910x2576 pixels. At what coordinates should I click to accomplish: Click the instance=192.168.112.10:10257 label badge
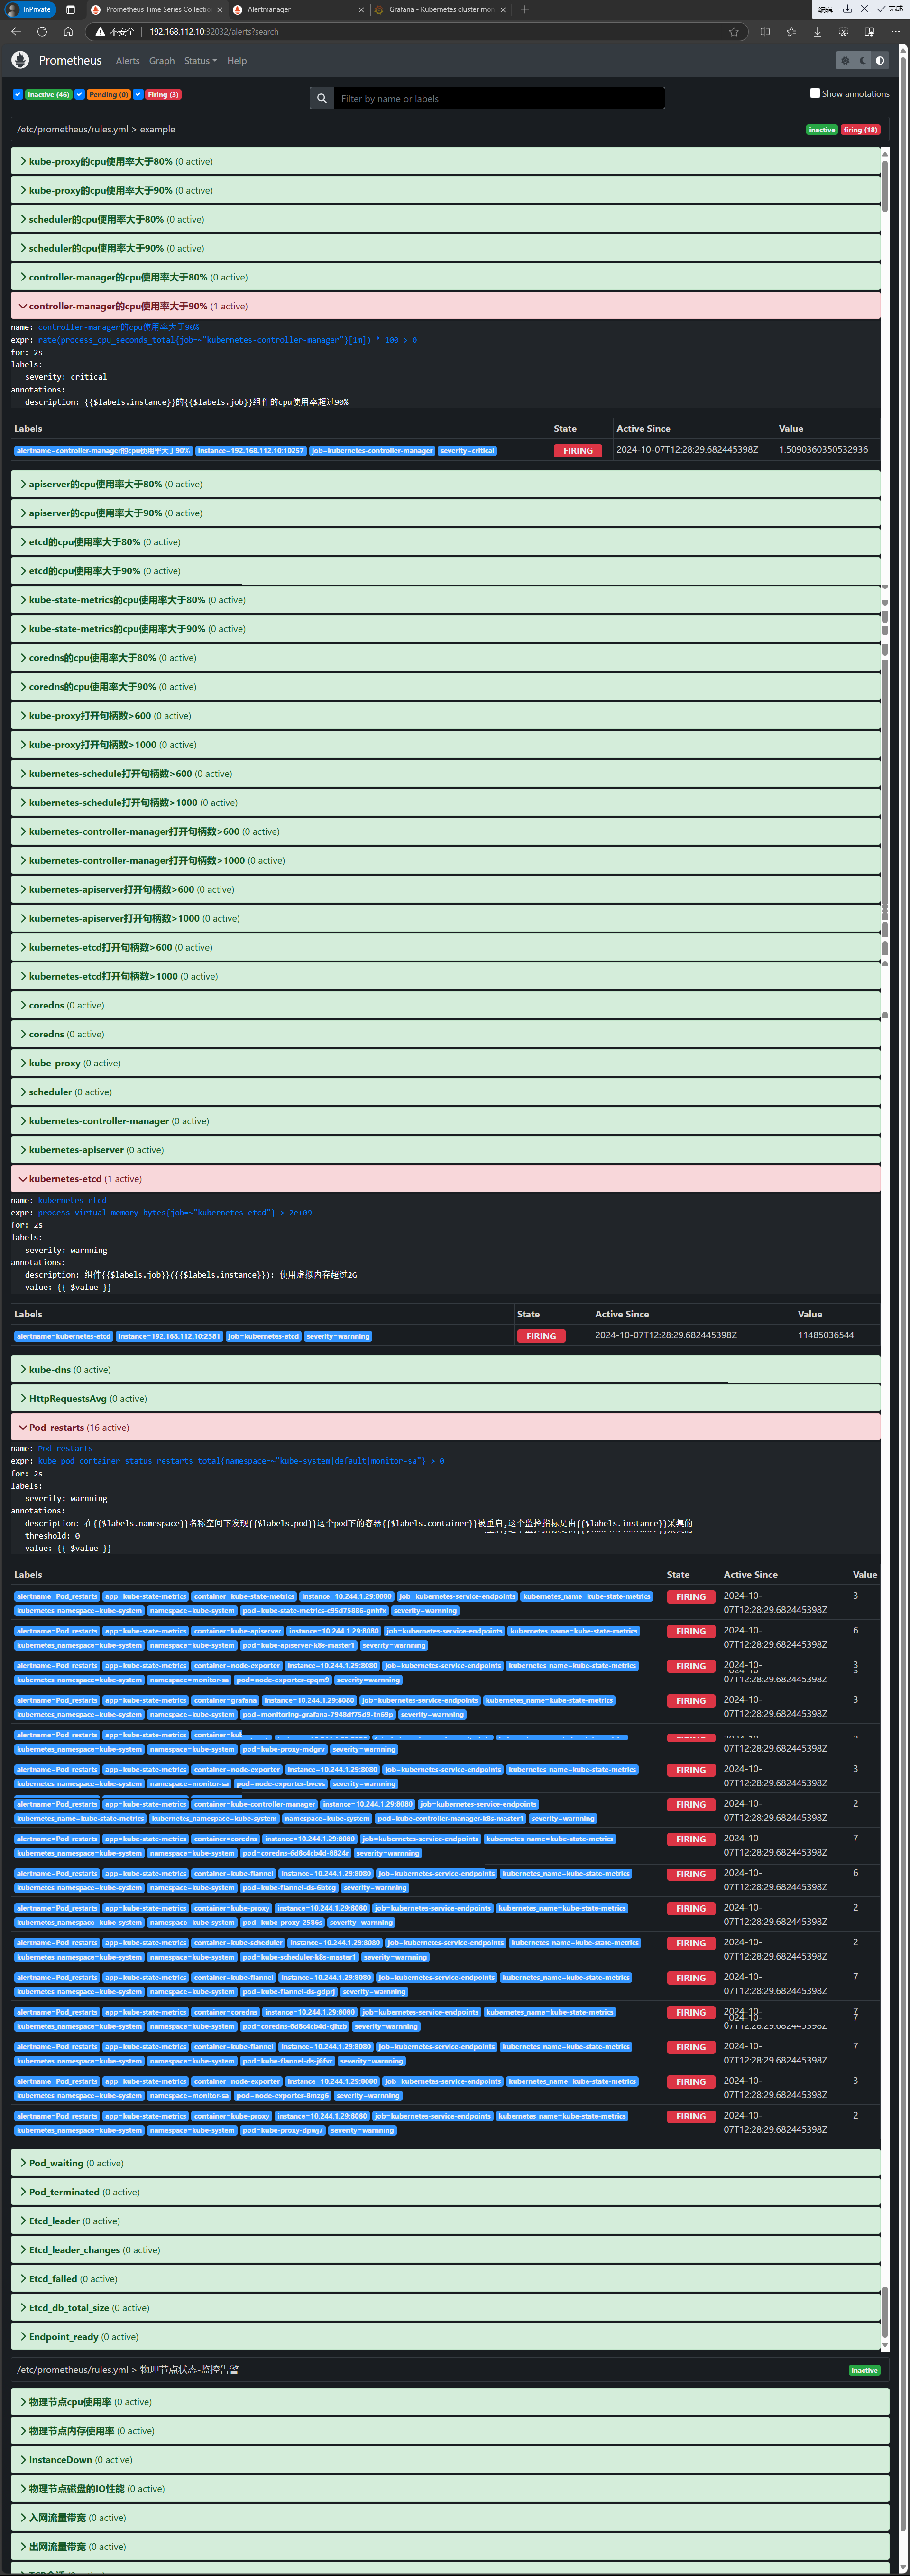251,451
